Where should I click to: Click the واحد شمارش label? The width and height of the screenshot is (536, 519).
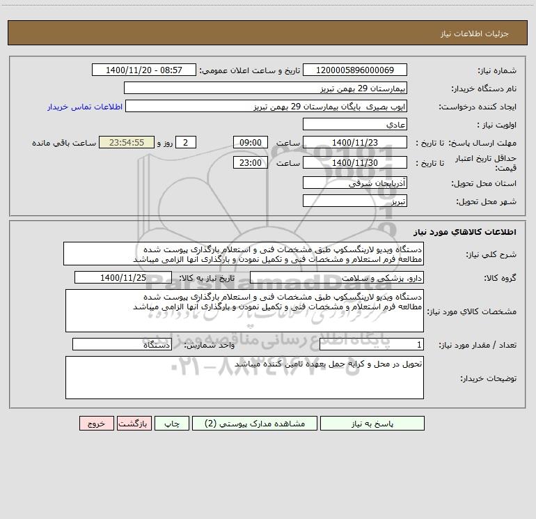(210, 346)
